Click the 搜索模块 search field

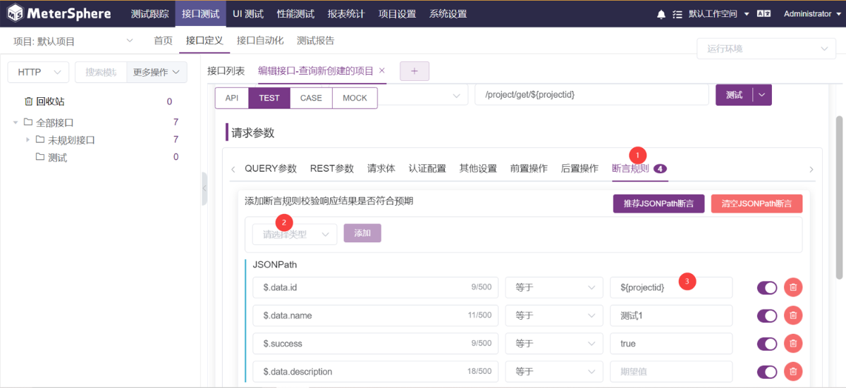[101, 72]
